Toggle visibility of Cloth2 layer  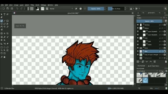pyautogui.click(x=138, y=45)
